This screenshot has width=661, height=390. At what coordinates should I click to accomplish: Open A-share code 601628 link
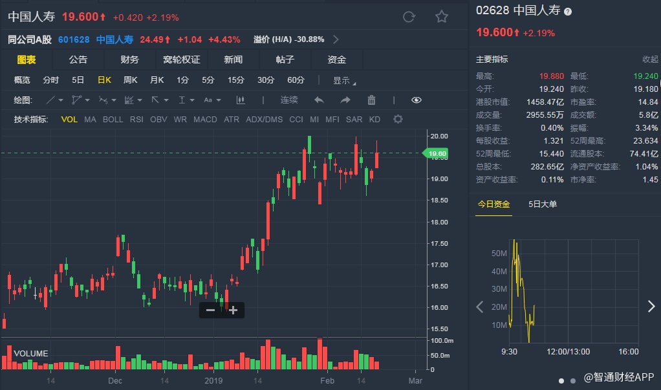coord(74,39)
